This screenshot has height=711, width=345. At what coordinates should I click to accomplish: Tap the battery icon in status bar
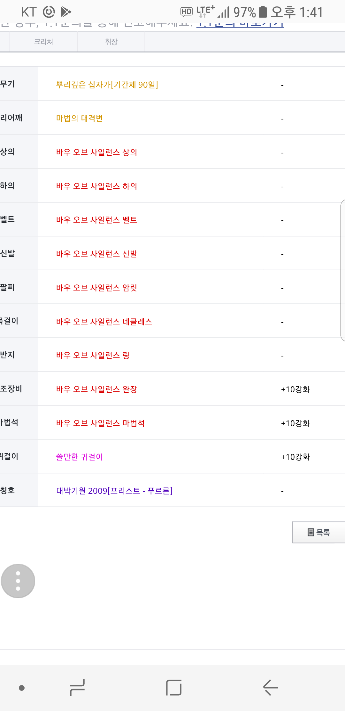pos(263,12)
